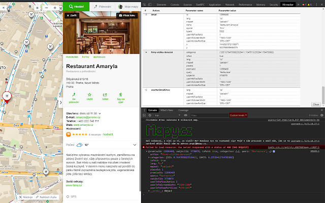The width and height of the screenshot is (325, 203).
Task: Open the PANORAMA view link
Action: 72,57
